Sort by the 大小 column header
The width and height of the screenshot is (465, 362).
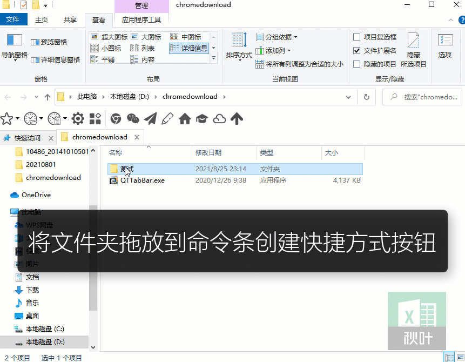point(343,153)
